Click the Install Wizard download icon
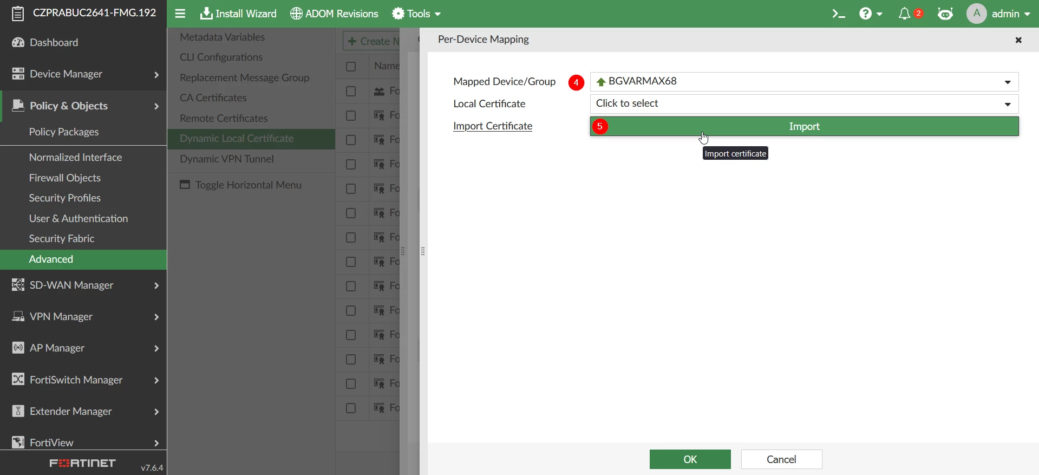Screen dimensions: 1039x475 (x=206, y=14)
